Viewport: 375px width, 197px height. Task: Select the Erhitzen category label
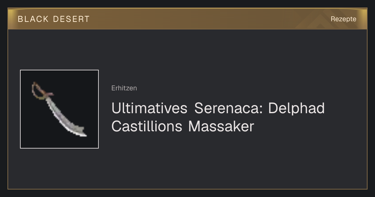point(124,88)
